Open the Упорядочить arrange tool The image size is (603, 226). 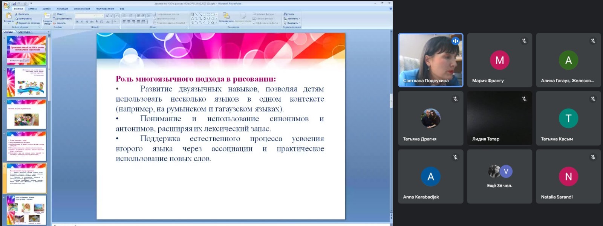click(226, 17)
